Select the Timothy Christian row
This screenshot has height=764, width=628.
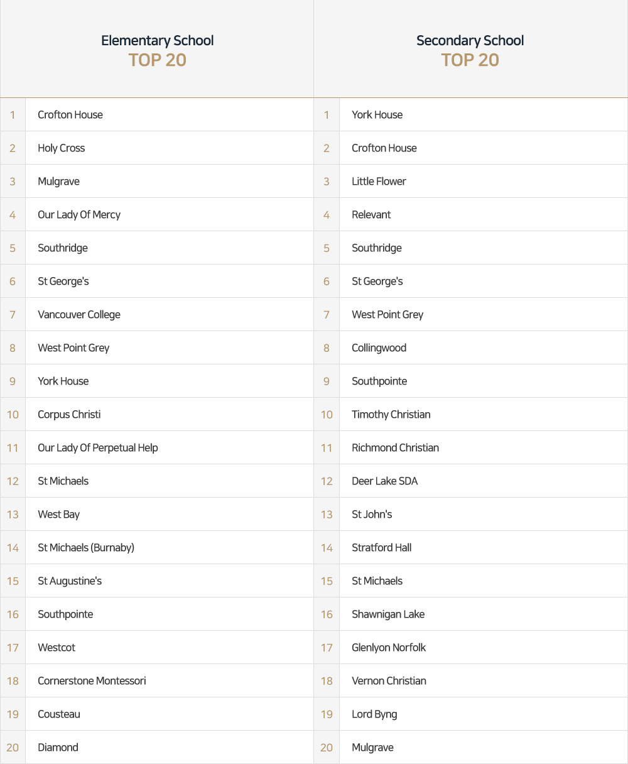click(391, 415)
